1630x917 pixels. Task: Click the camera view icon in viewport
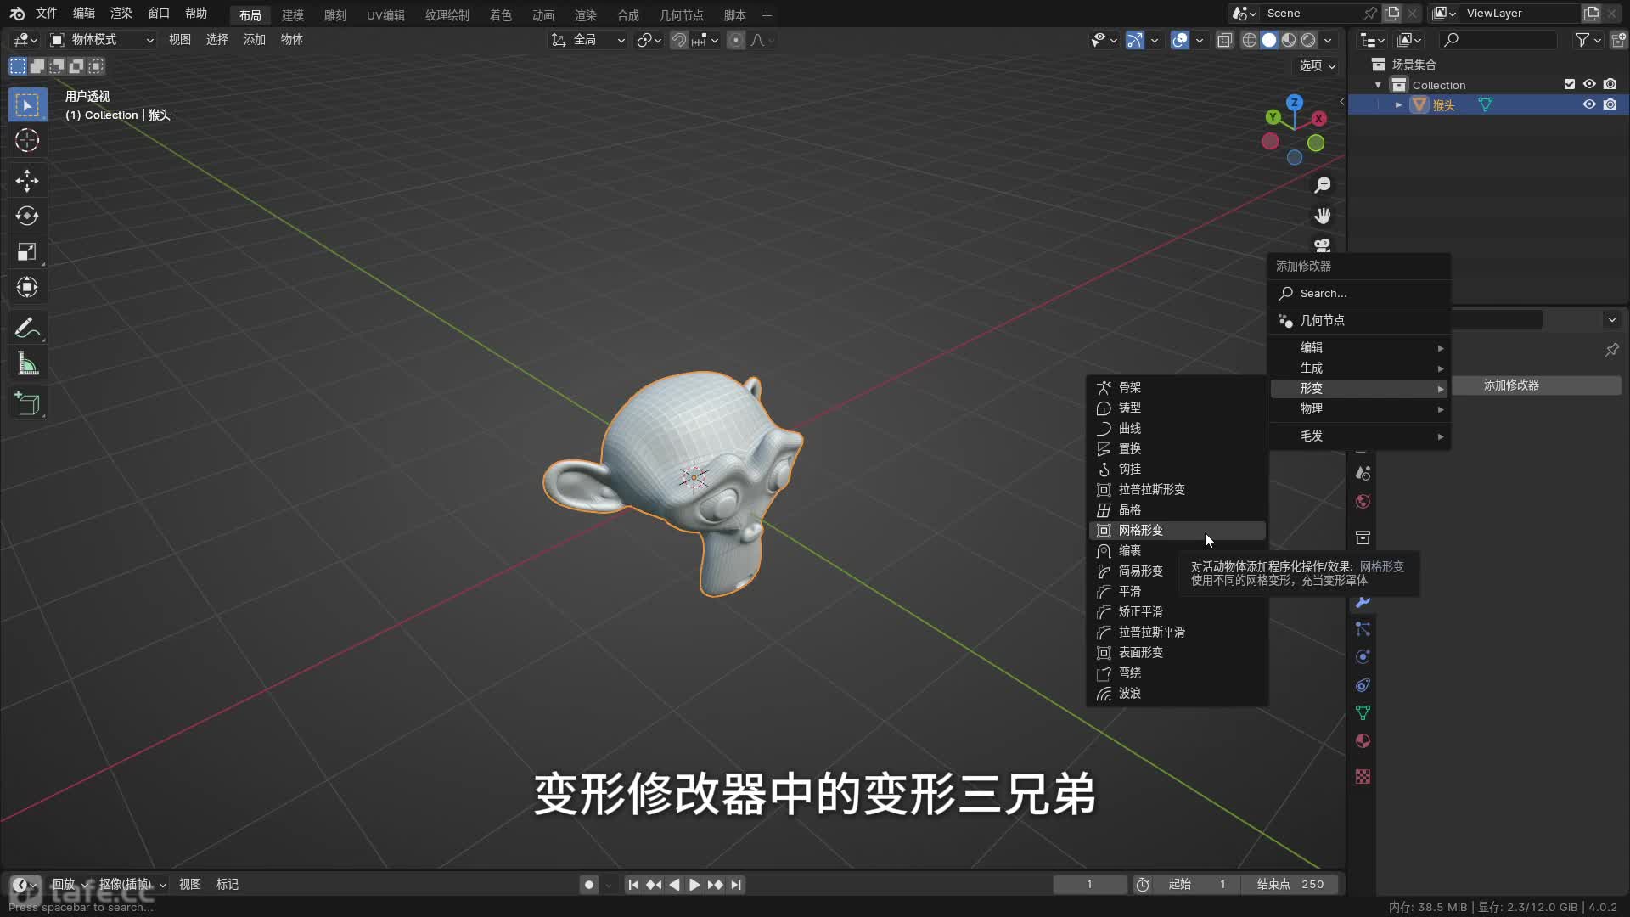pos(1322,245)
